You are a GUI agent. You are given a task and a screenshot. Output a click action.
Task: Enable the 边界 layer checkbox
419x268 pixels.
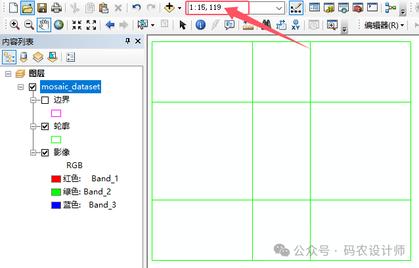click(x=45, y=100)
